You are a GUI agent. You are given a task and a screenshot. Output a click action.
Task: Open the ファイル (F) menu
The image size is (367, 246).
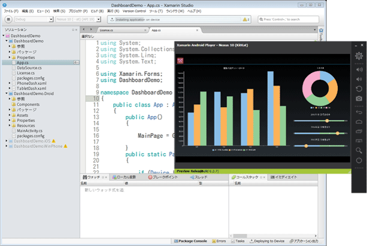point(11,11)
